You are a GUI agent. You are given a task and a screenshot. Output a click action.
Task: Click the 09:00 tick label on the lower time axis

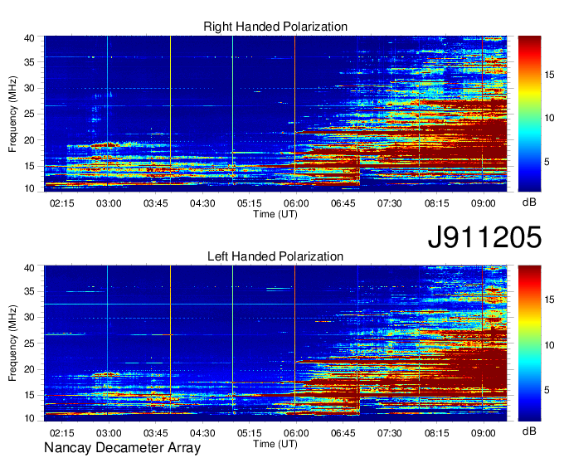click(483, 433)
